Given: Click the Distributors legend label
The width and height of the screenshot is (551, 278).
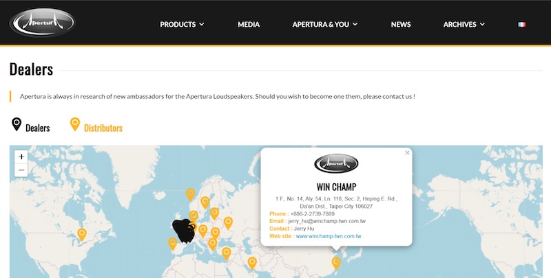Looking at the screenshot, I should coord(103,128).
